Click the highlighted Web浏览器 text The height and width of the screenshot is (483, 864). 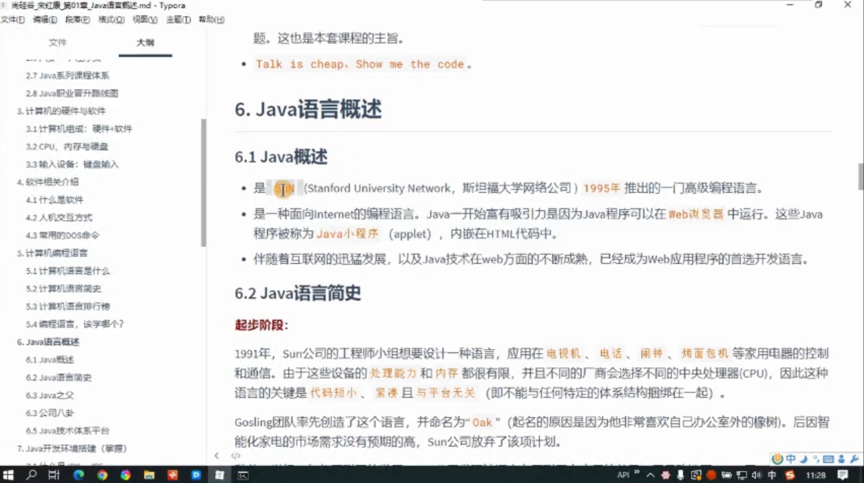696,214
